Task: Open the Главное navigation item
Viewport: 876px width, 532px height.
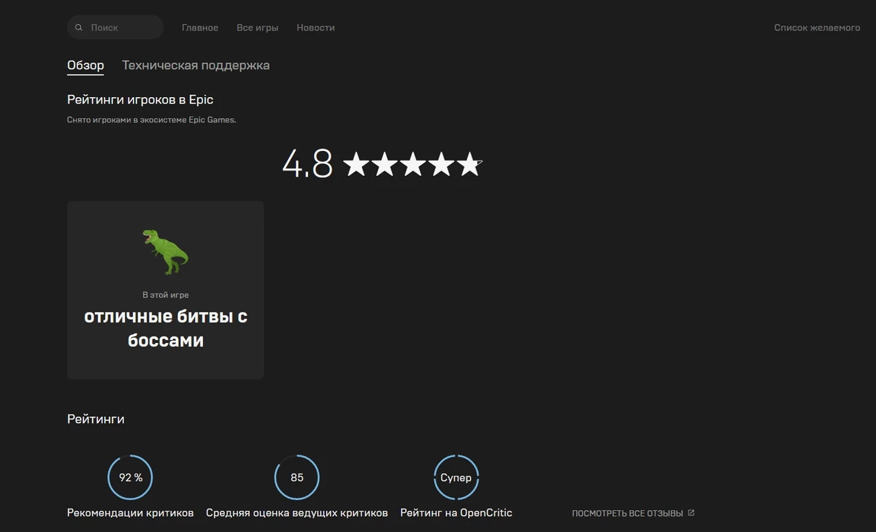Action: [200, 28]
